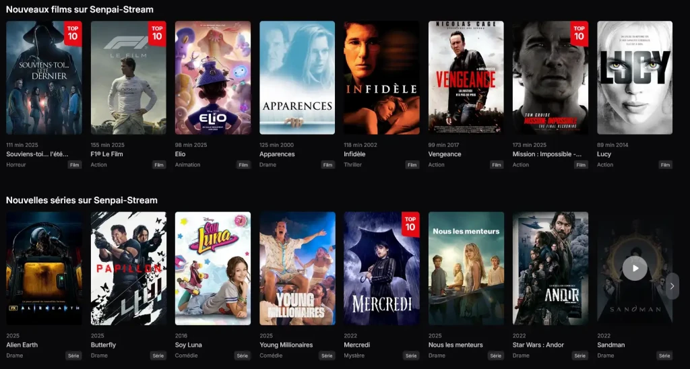Click Nouvelles séries sur Senpai-Stream heading

[x=82, y=200]
